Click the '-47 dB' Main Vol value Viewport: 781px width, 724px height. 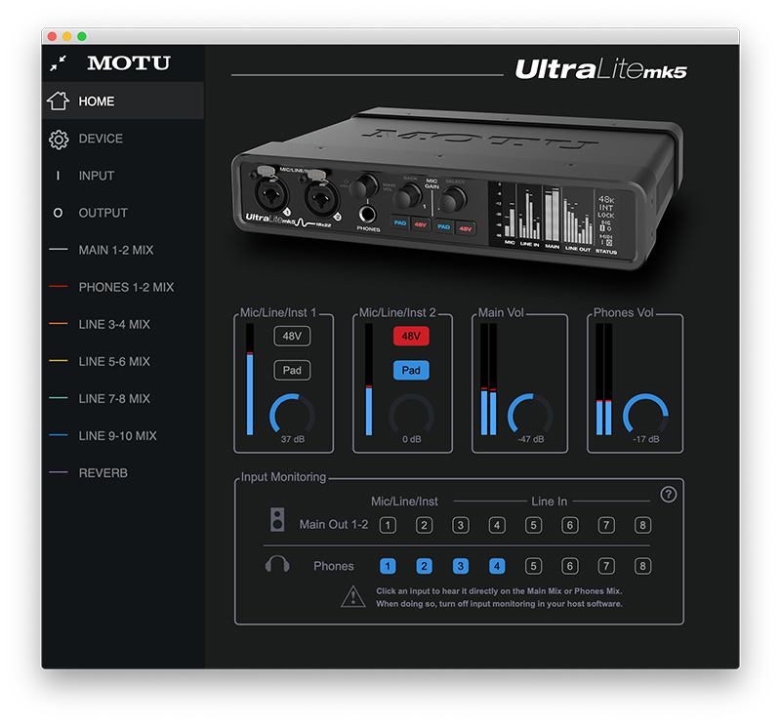click(530, 439)
